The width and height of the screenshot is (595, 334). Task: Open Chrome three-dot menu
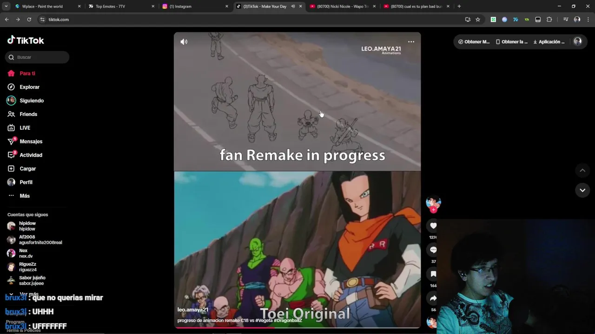[588, 19]
